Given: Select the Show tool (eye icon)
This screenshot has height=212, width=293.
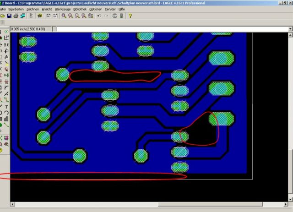Looking at the screenshot, I should [6, 32].
